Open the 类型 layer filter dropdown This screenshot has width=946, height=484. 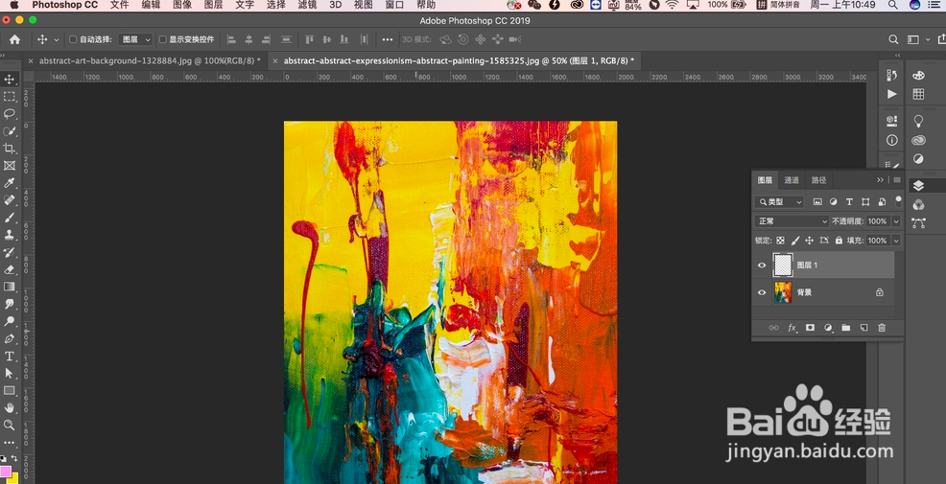tap(779, 202)
